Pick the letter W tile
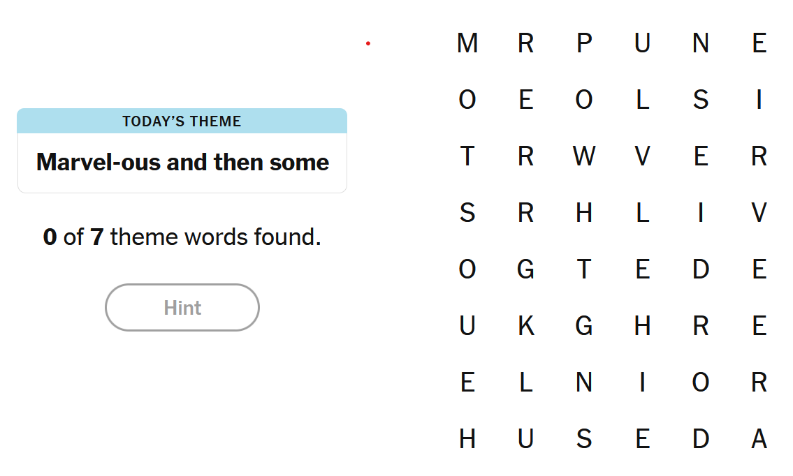The width and height of the screenshot is (793, 476). pos(584,156)
